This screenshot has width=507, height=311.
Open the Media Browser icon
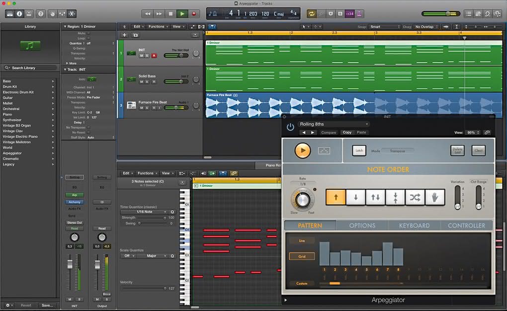[497, 14]
